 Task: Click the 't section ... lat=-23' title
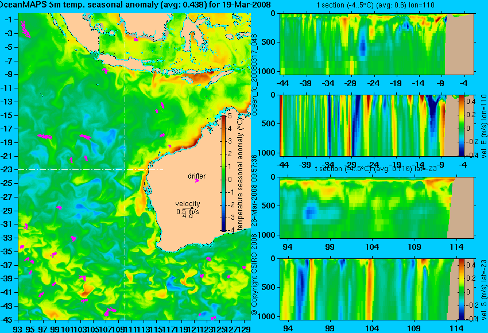(376, 169)
